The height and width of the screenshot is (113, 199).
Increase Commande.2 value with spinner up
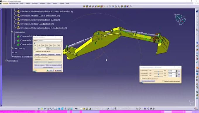tap(176, 70)
